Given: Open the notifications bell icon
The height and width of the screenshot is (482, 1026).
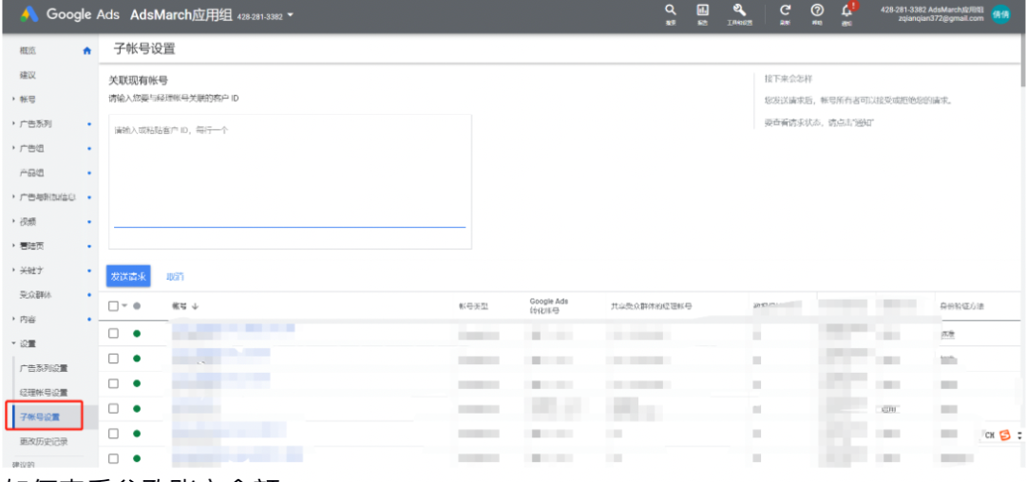Looking at the screenshot, I should tap(846, 11).
